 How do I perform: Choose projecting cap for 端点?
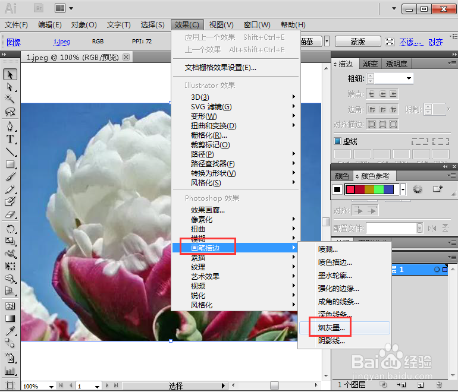tap(393, 94)
